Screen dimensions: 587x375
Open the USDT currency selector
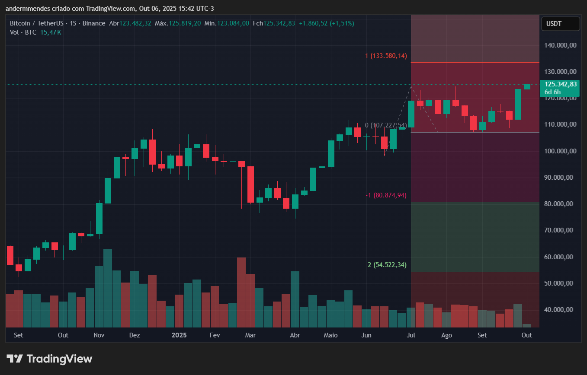560,24
